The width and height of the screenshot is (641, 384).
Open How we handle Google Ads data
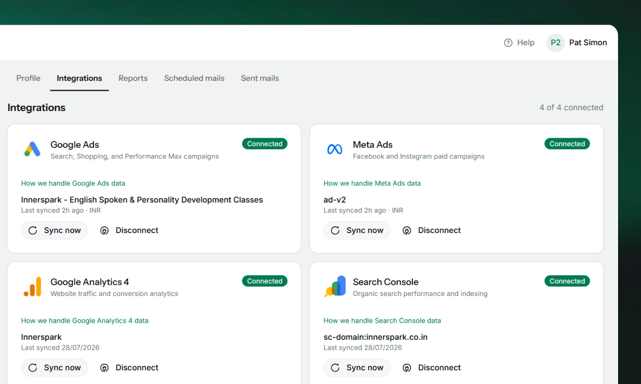click(73, 183)
